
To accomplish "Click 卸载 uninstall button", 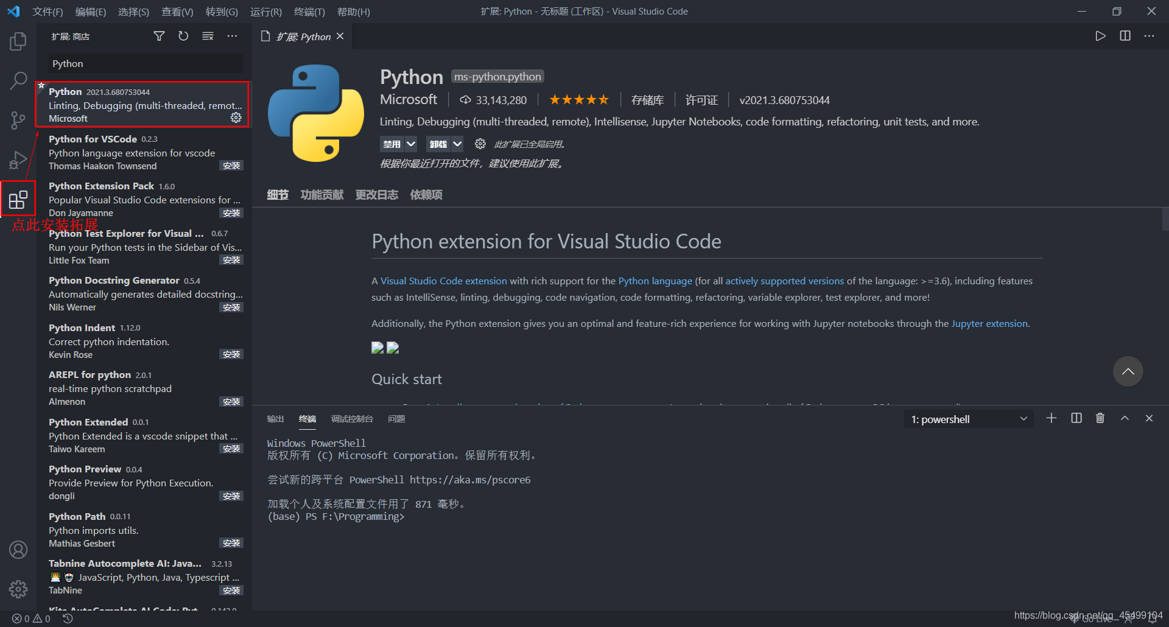I will pyautogui.click(x=438, y=144).
